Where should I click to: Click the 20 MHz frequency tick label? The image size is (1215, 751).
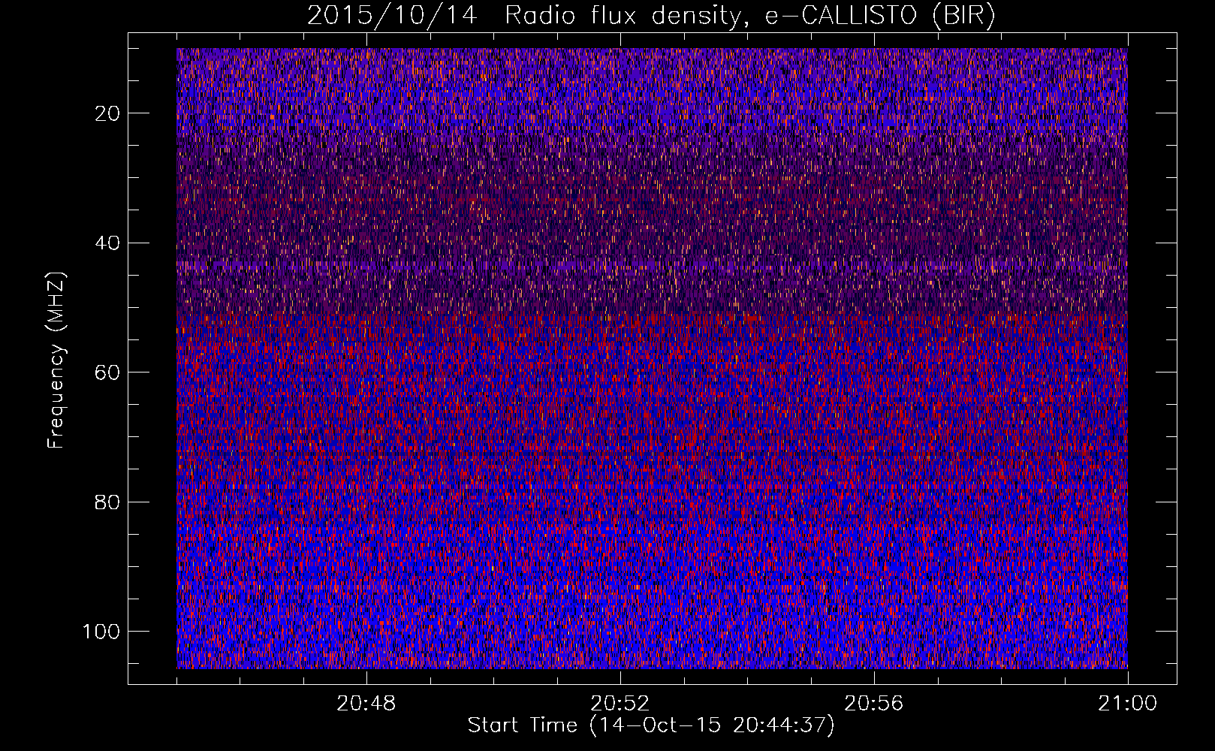click(108, 113)
